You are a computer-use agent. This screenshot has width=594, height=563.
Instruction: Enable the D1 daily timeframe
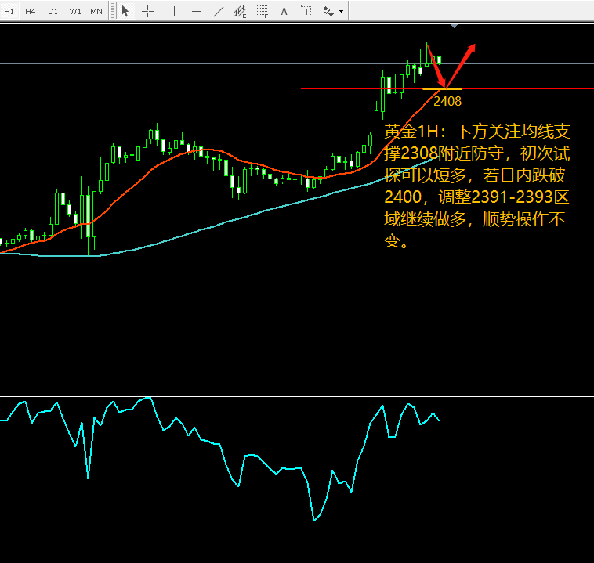point(53,12)
